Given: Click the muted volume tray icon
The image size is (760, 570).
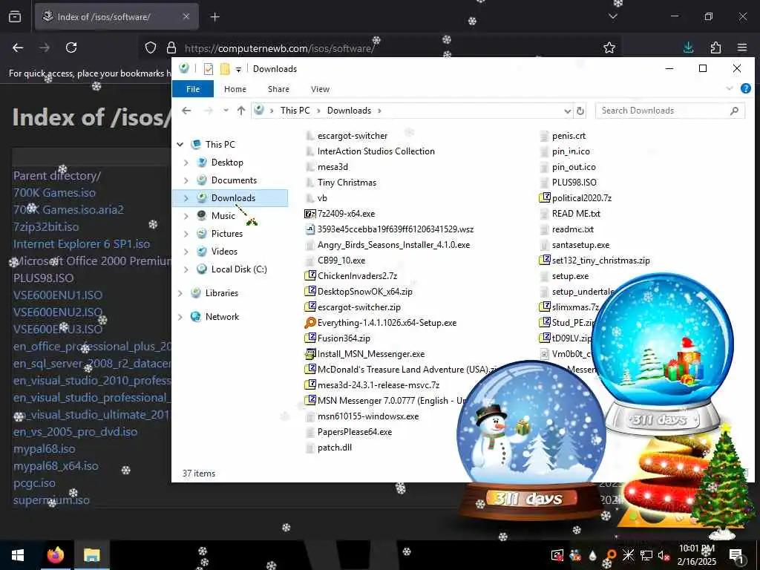Looking at the screenshot, I should point(664,555).
